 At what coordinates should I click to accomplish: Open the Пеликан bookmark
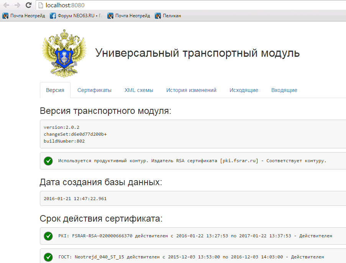click(x=168, y=16)
